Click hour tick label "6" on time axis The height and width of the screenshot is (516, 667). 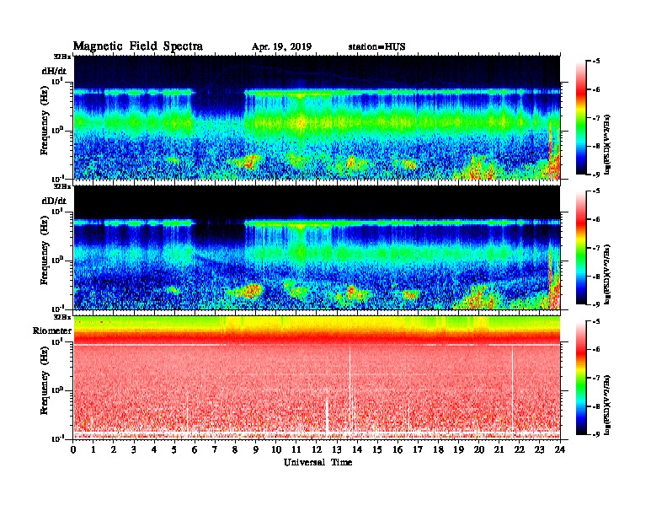pos(195,449)
